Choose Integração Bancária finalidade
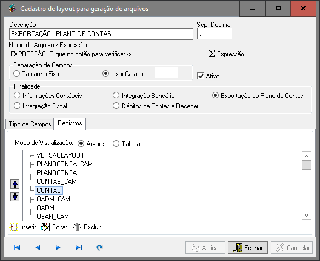Screen dimensions: 320x261 pyautogui.click(x=116, y=95)
